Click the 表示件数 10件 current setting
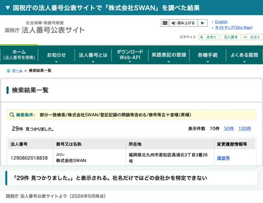The height and width of the screenshot is (203, 263). click(x=215, y=129)
